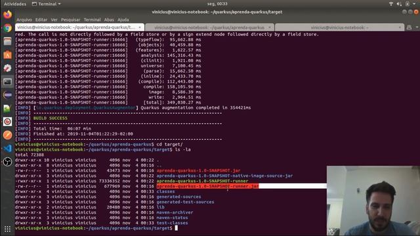Click the green aprenda-quarkus-1.0-SNAPSHOT-runner executable
Image resolution: width=420 pixels, height=236 pixels.
pyautogui.click(x=202, y=181)
